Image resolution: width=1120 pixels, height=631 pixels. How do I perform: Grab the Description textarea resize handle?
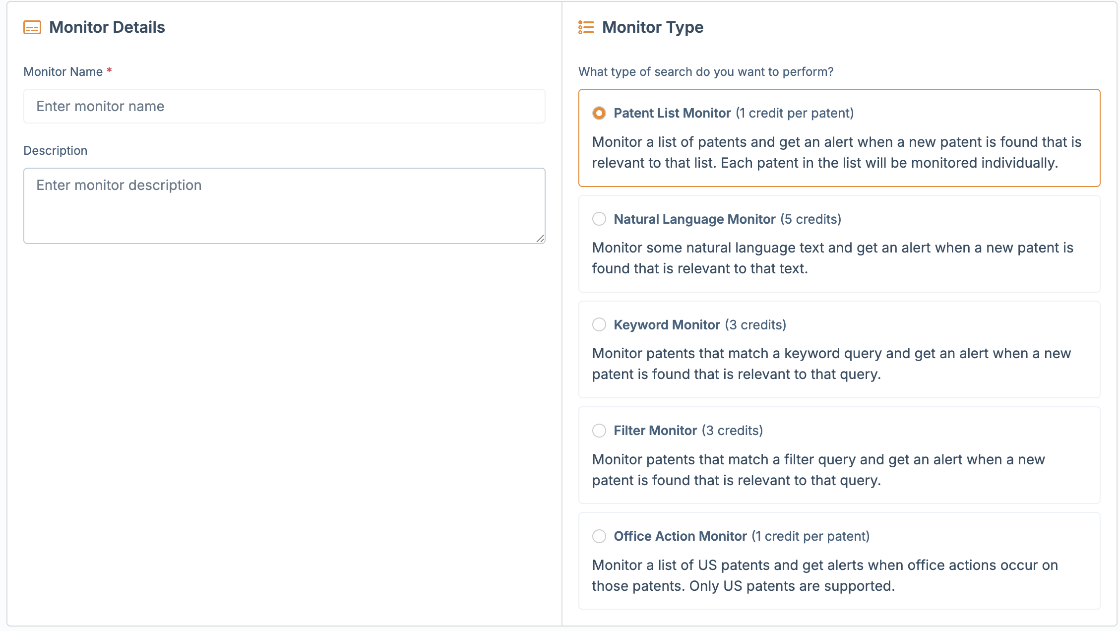540,239
